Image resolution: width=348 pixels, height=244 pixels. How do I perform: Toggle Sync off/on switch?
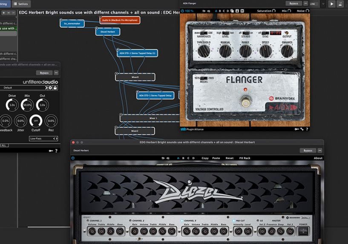click(x=265, y=33)
